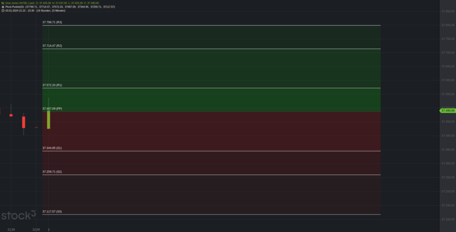This screenshot has height=232, width=456.
Task: Click the 21:30 mark on time axis
Action: click(x=12, y=229)
